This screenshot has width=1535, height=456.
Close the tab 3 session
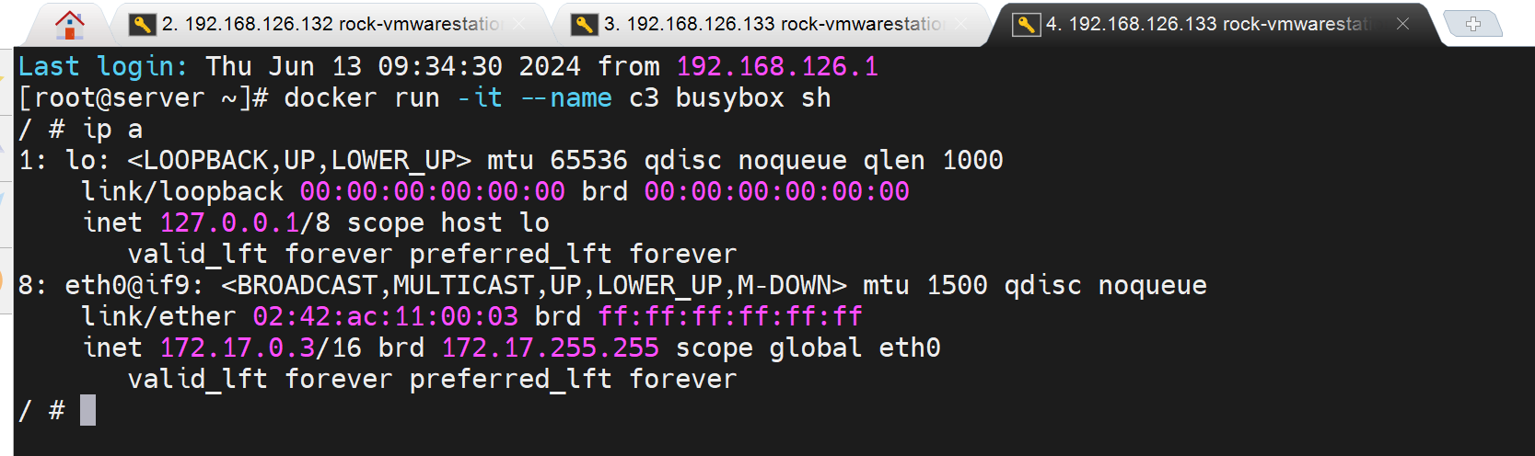(x=961, y=24)
